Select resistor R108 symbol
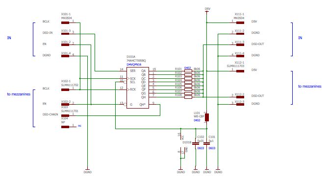328x181 pixels. pyautogui.click(x=188, y=97)
